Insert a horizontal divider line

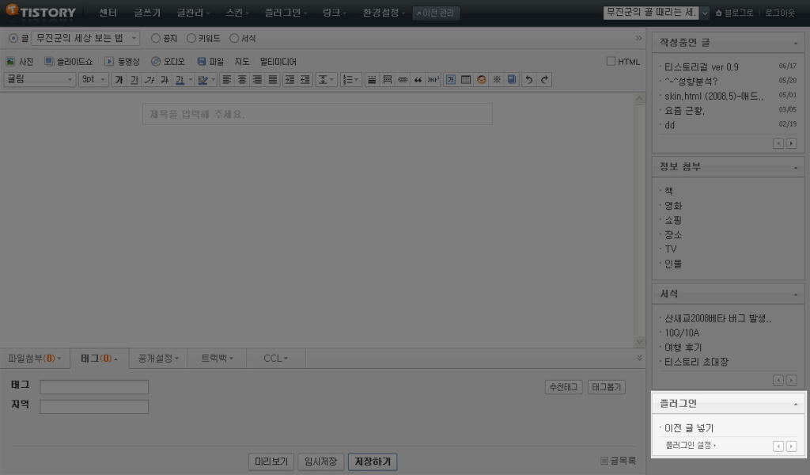click(372, 80)
